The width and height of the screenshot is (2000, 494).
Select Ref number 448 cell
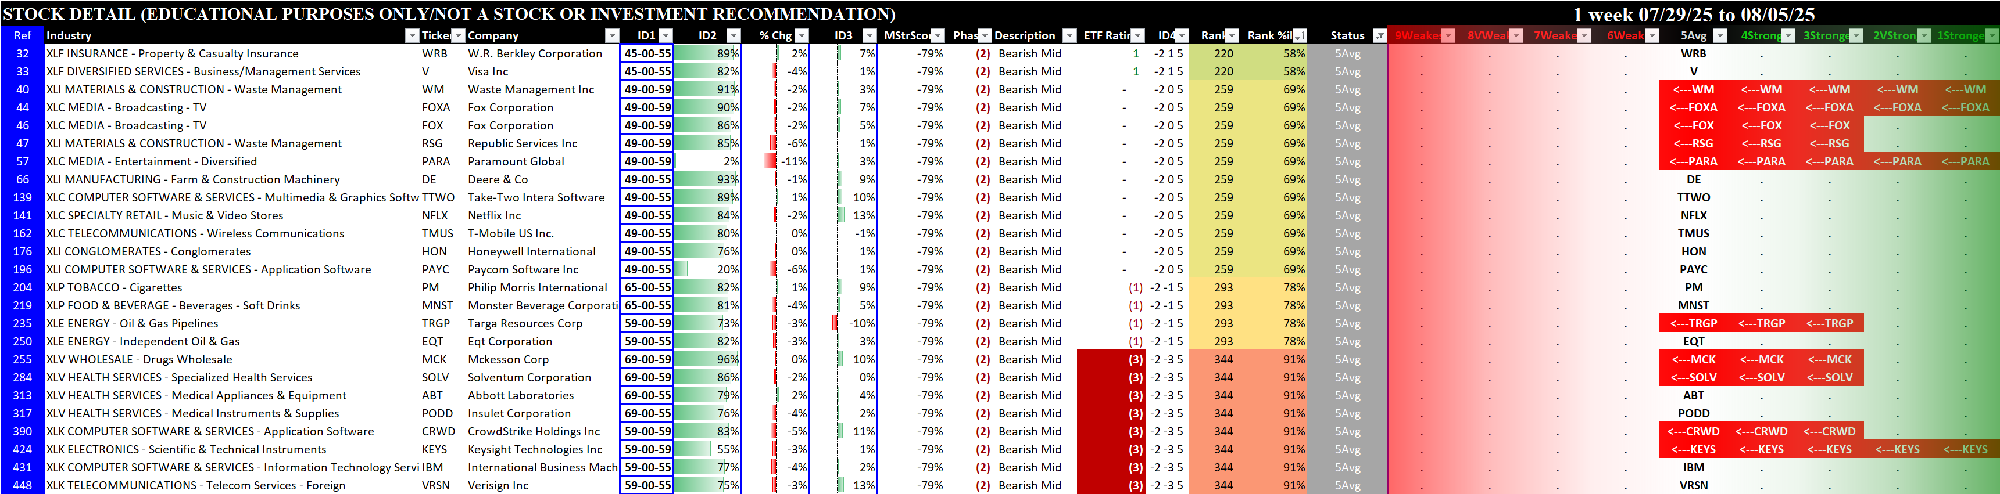pos(23,485)
